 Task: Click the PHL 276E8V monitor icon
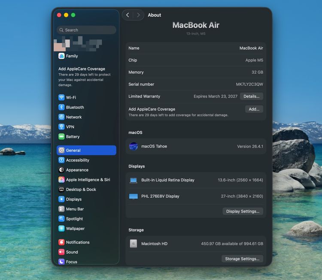point(133,196)
